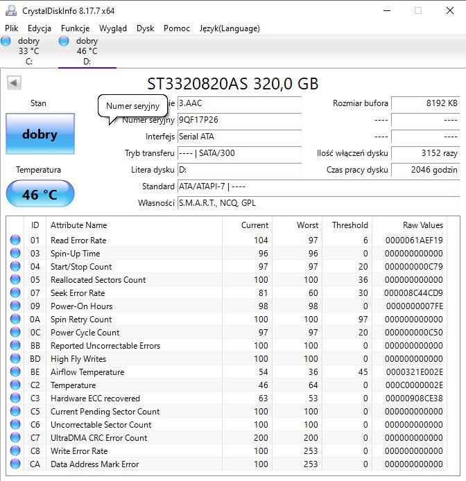Open the Wygląd menu

coord(113,28)
